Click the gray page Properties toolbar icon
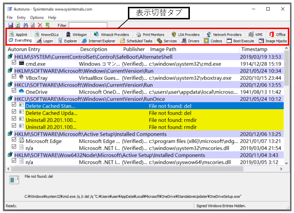 pyautogui.click(x=33, y=25)
